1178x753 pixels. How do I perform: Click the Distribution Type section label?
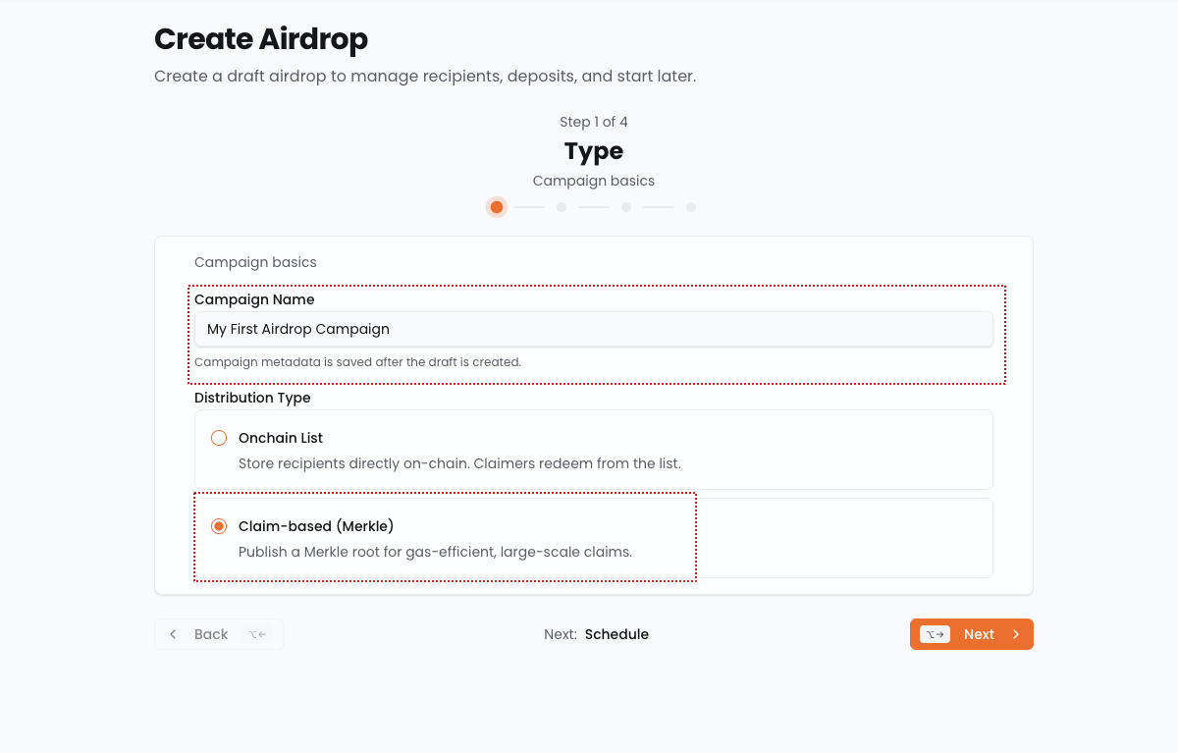[x=252, y=398]
